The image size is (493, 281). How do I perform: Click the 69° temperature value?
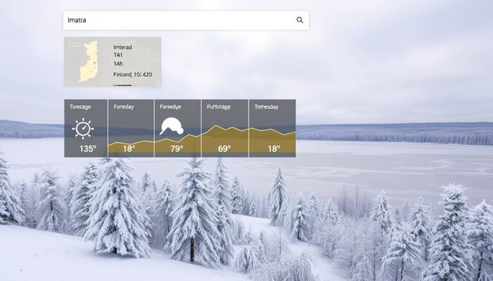click(x=225, y=149)
